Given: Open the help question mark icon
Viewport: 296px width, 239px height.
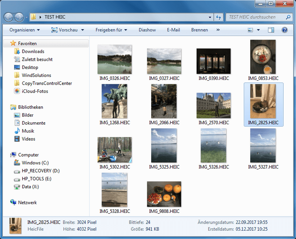Looking at the screenshot, I should click(x=284, y=30).
